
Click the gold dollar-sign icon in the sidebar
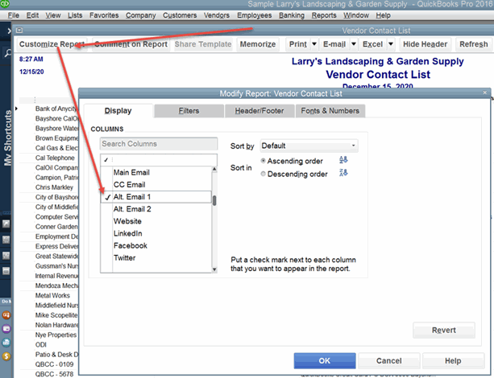pyautogui.click(x=6, y=355)
